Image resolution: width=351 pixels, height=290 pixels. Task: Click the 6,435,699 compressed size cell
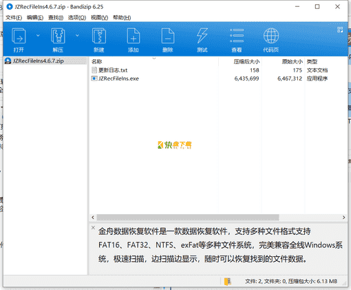(246, 79)
